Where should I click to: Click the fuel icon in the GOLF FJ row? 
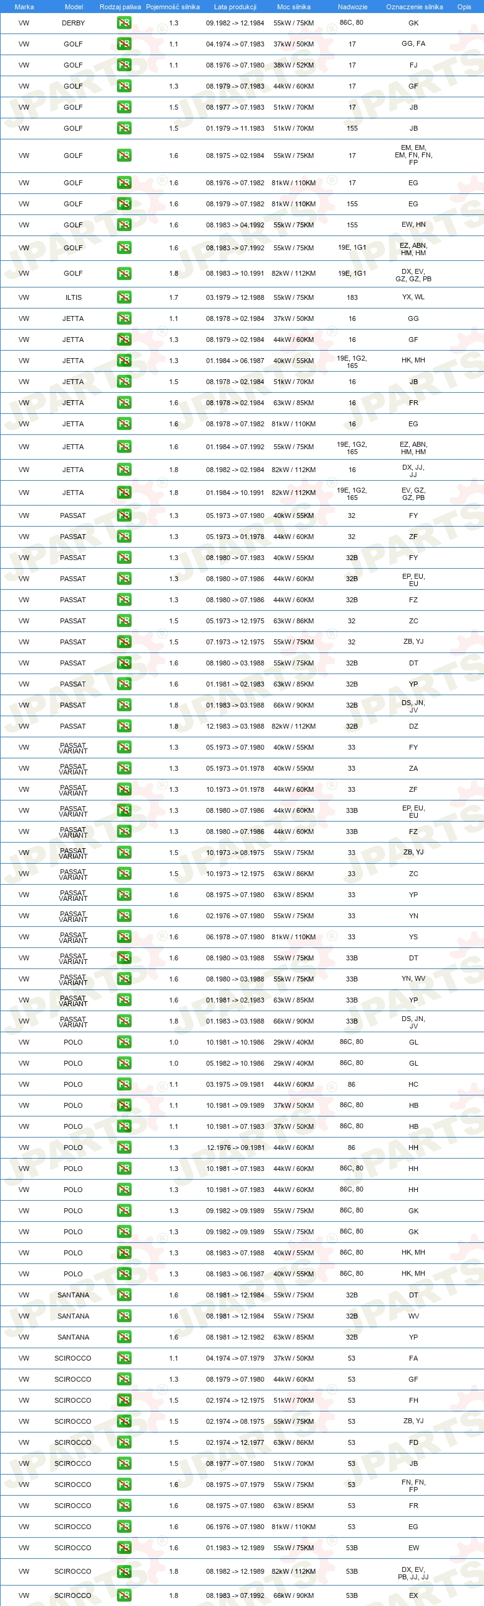[x=124, y=65]
